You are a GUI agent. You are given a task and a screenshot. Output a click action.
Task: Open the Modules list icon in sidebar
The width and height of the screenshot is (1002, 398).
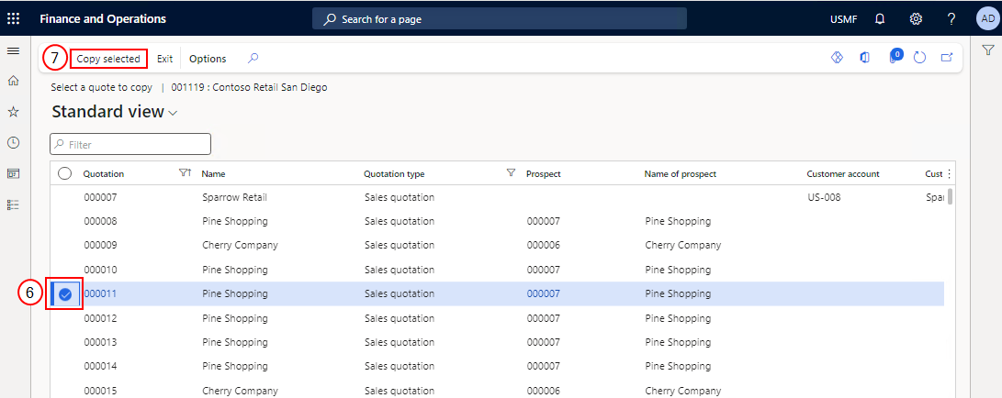tap(13, 205)
